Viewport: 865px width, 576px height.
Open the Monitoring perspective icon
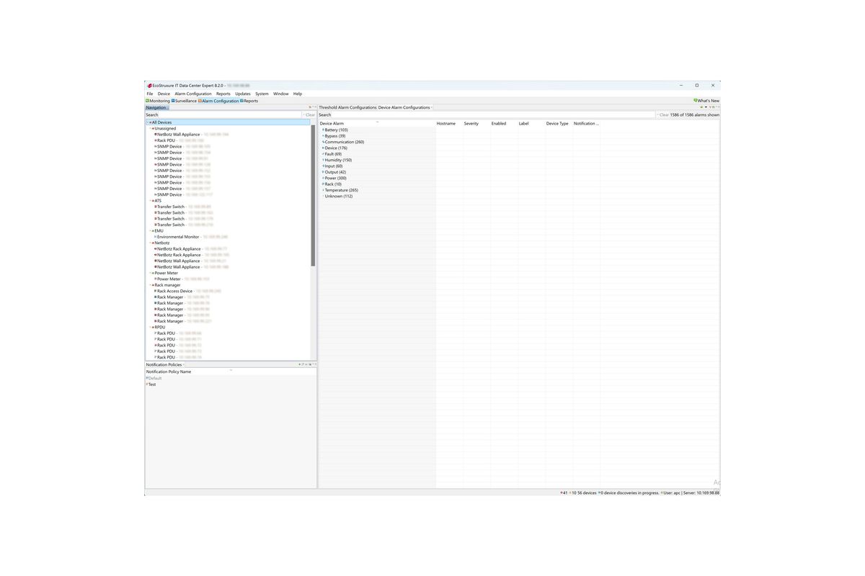click(x=148, y=101)
